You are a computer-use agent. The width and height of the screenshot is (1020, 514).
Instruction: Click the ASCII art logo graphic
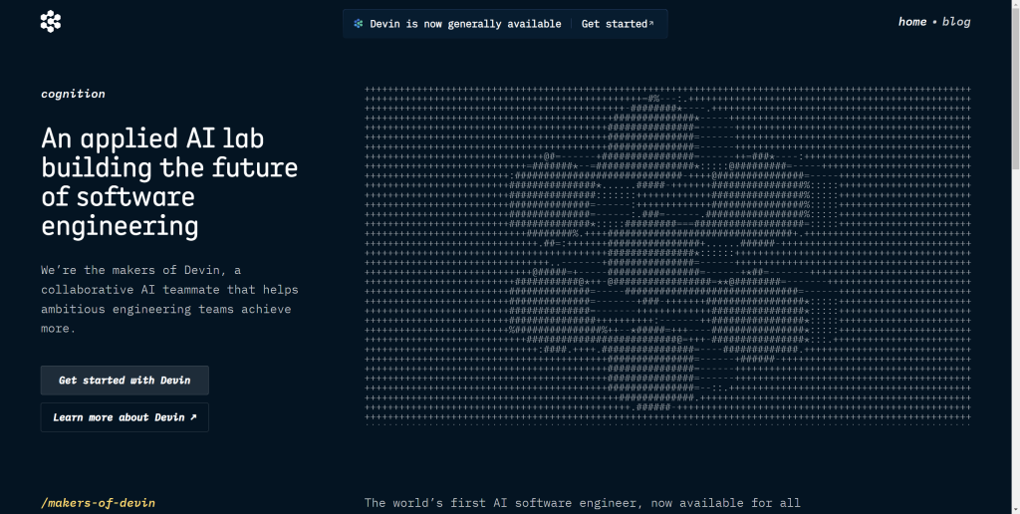(x=667, y=256)
